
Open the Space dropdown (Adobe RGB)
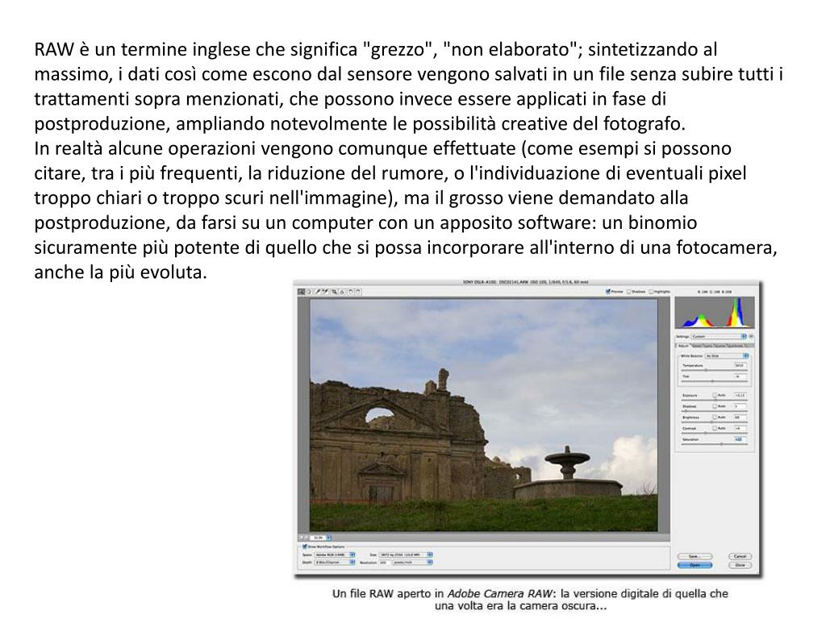tap(335, 555)
